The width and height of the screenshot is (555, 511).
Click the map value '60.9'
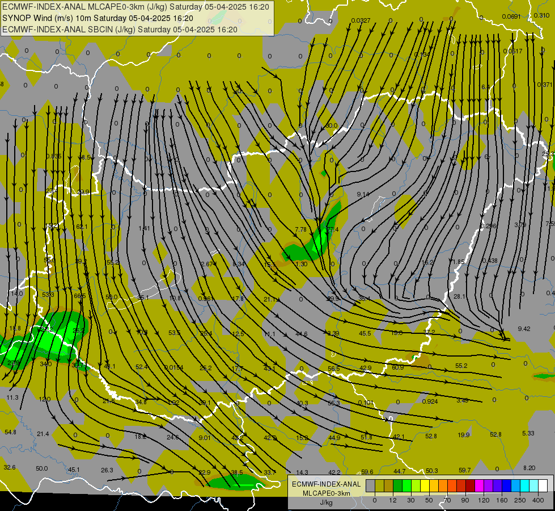(398, 367)
